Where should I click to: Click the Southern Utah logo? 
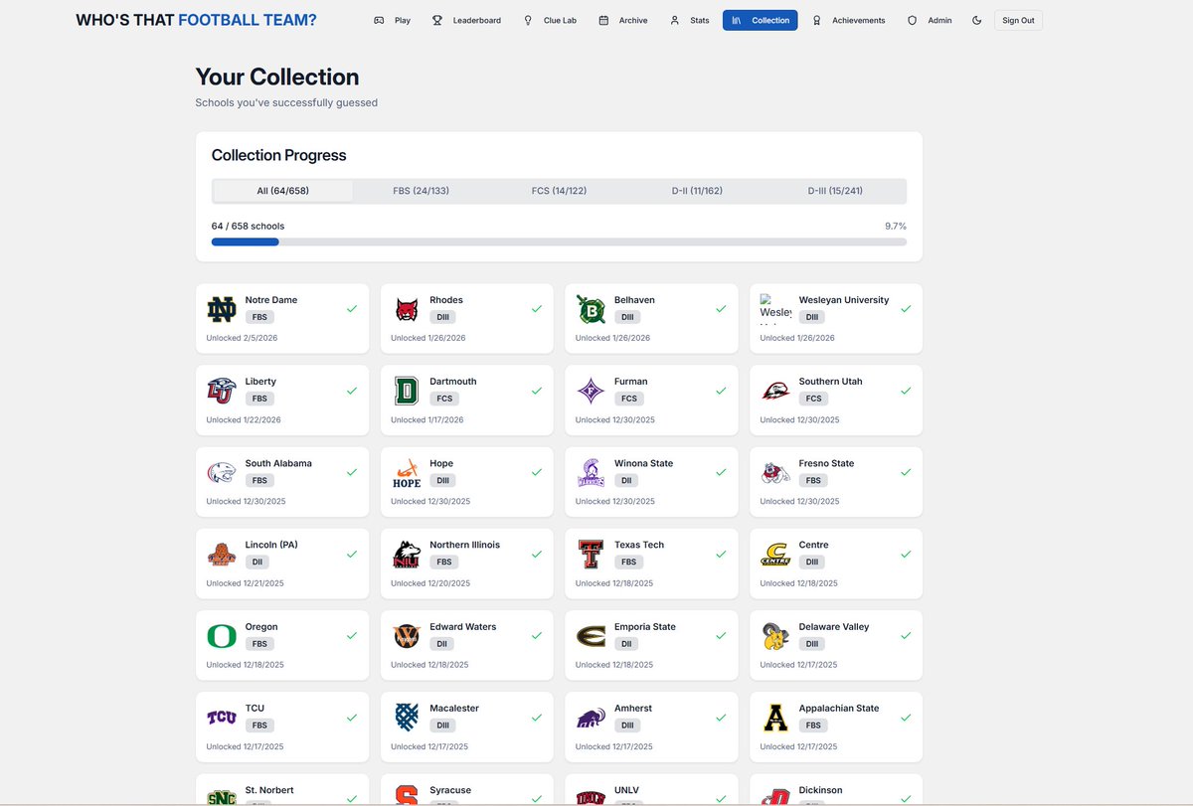[775, 392]
